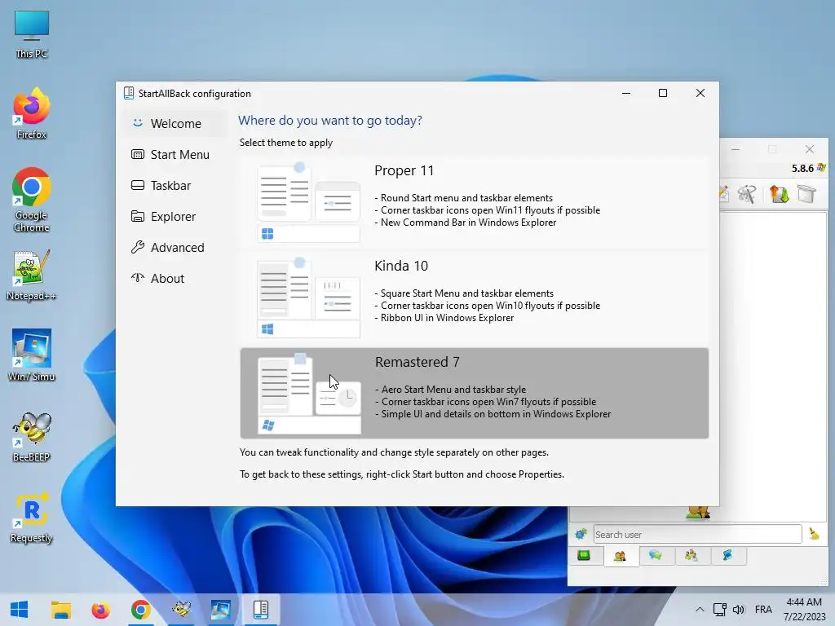The image size is (835, 626).
Task: Apply the Remastered 7 theme
Action: [x=474, y=394]
